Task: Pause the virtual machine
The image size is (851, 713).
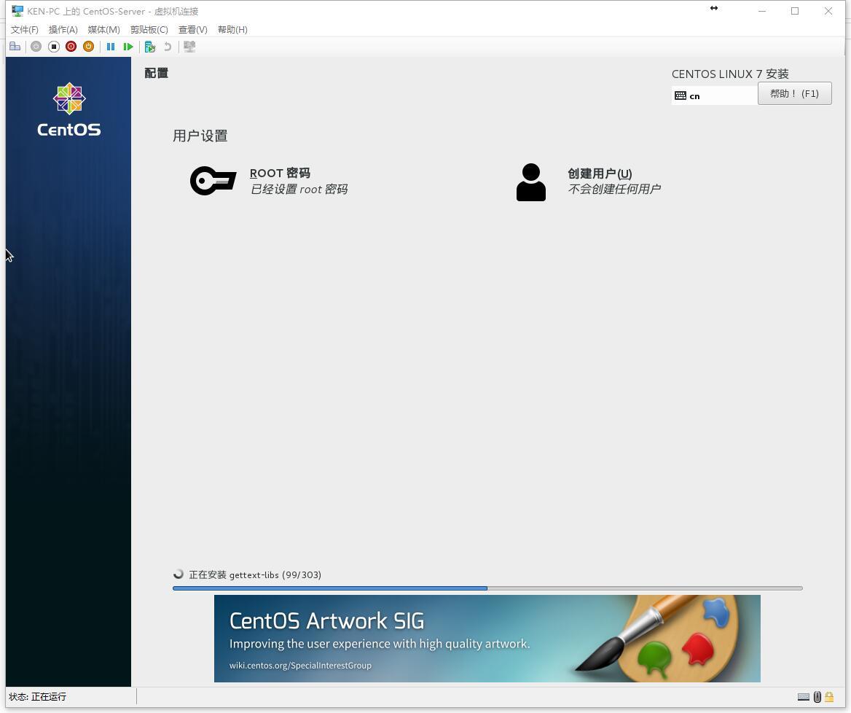Action: click(x=111, y=47)
